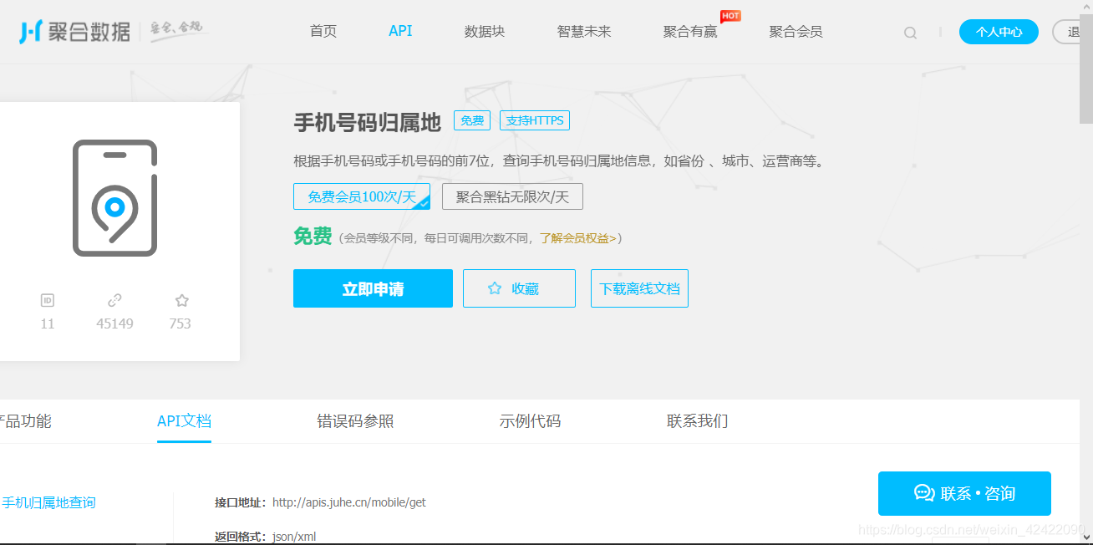Open API in top navigation

tap(400, 31)
